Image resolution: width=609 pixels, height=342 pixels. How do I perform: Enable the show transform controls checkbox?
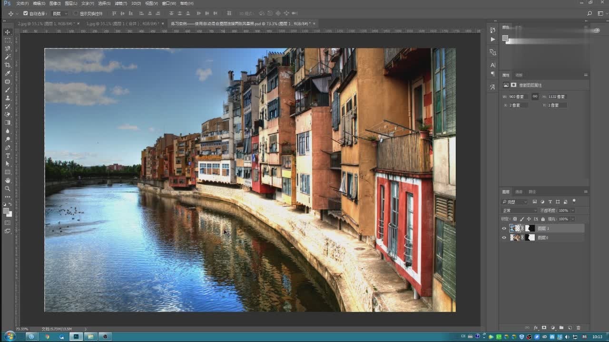point(76,14)
